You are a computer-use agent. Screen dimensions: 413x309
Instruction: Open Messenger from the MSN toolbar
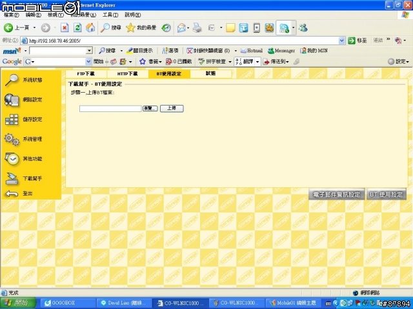pyautogui.click(x=281, y=50)
